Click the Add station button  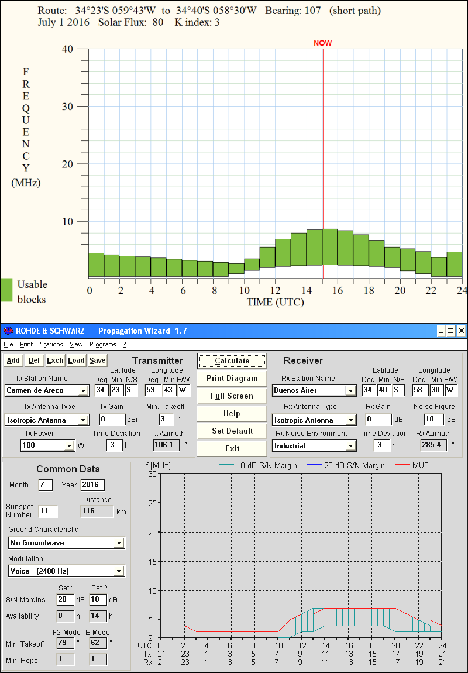(x=13, y=360)
